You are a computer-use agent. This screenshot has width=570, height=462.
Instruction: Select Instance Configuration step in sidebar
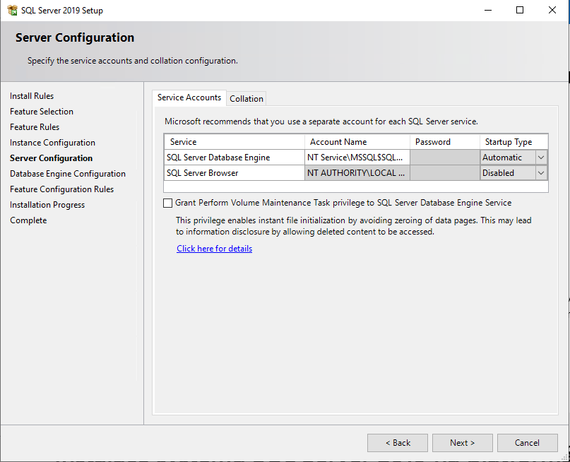pos(52,143)
